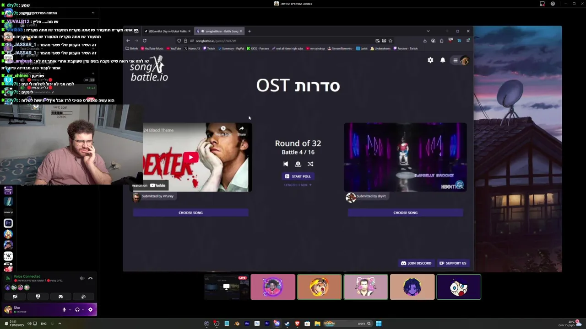Open the browser downloads icon

point(425,41)
